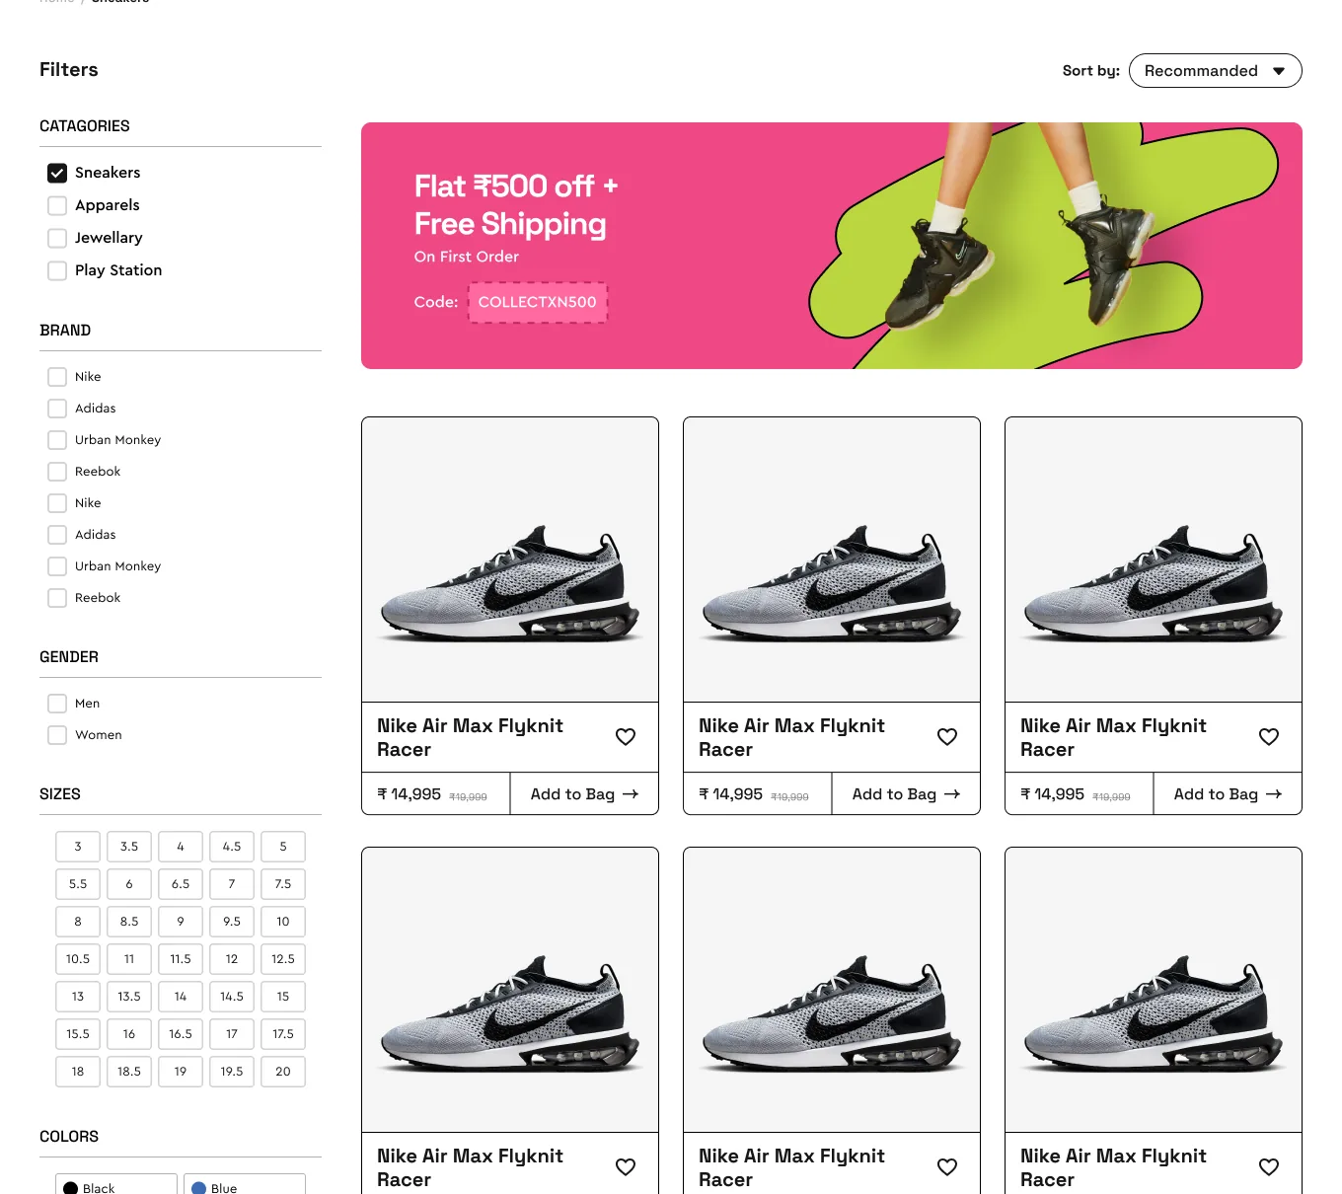The height and width of the screenshot is (1194, 1342).
Task: Choose shoe size 9
Action: tap(181, 922)
